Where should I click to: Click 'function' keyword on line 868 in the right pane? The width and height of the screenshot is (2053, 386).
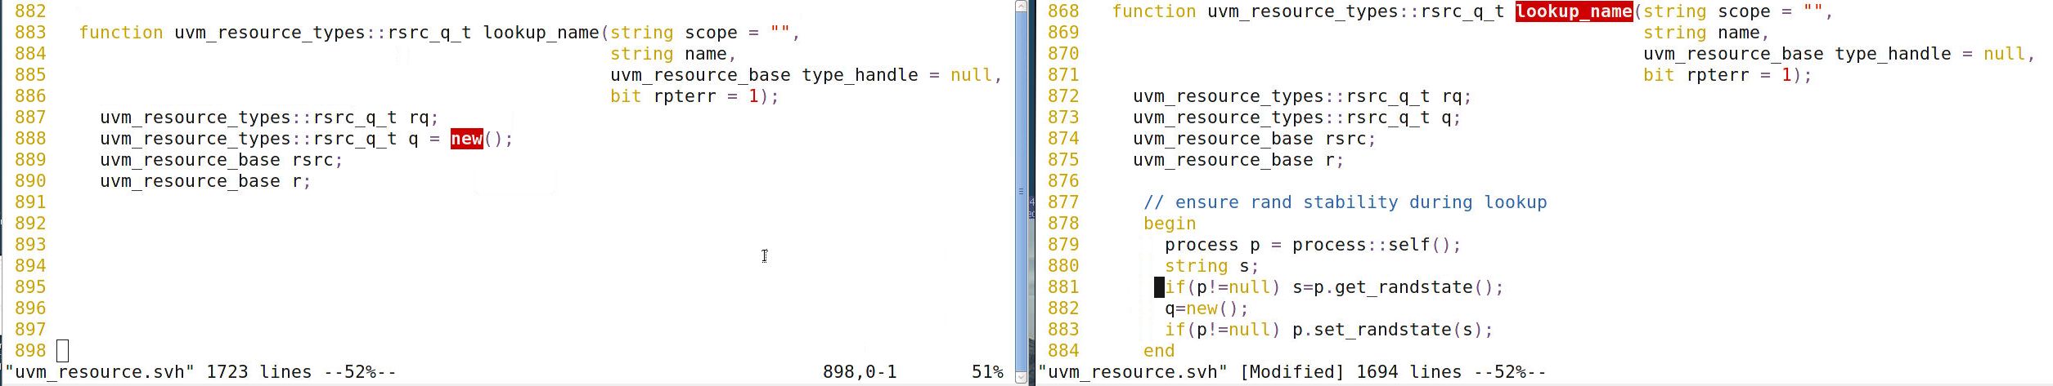pyautogui.click(x=1154, y=11)
